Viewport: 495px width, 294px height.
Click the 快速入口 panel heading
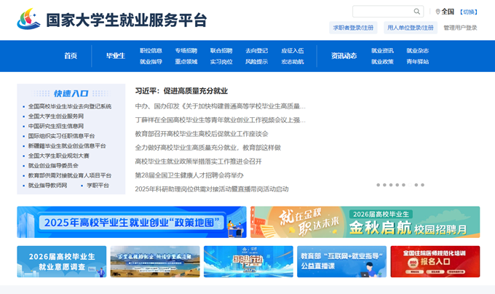click(71, 93)
